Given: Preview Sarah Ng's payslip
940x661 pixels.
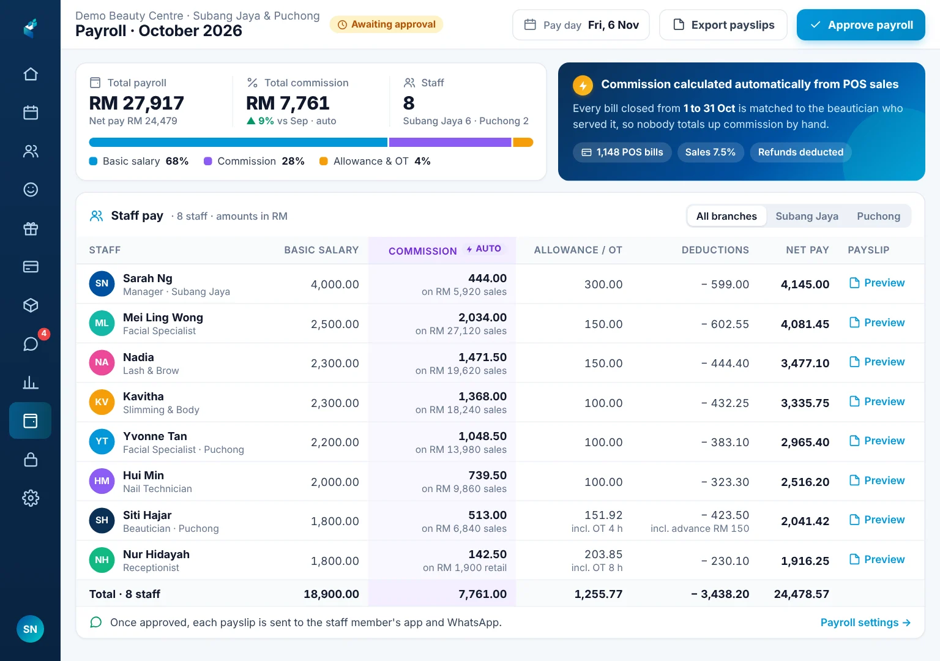Looking at the screenshot, I should [877, 283].
